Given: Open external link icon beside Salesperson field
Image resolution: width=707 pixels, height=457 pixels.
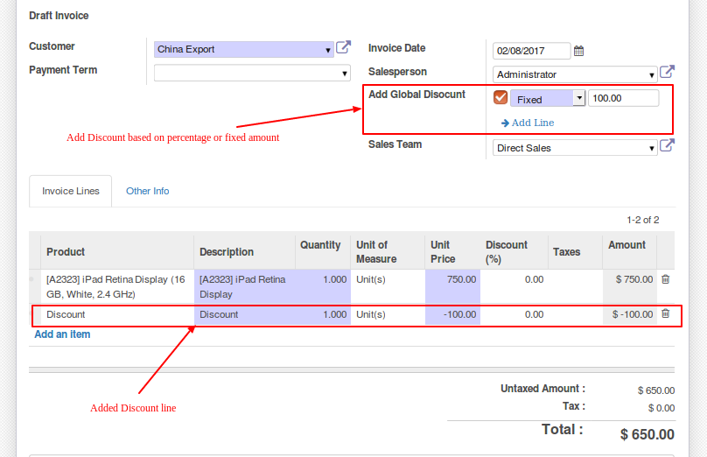Looking at the screenshot, I should 667,73.
